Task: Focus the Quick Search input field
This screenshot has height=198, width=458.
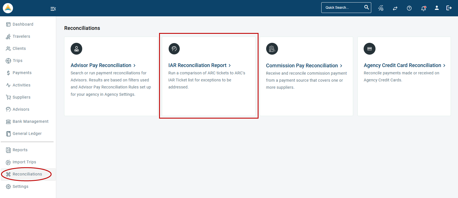Action: tap(342, 8)
